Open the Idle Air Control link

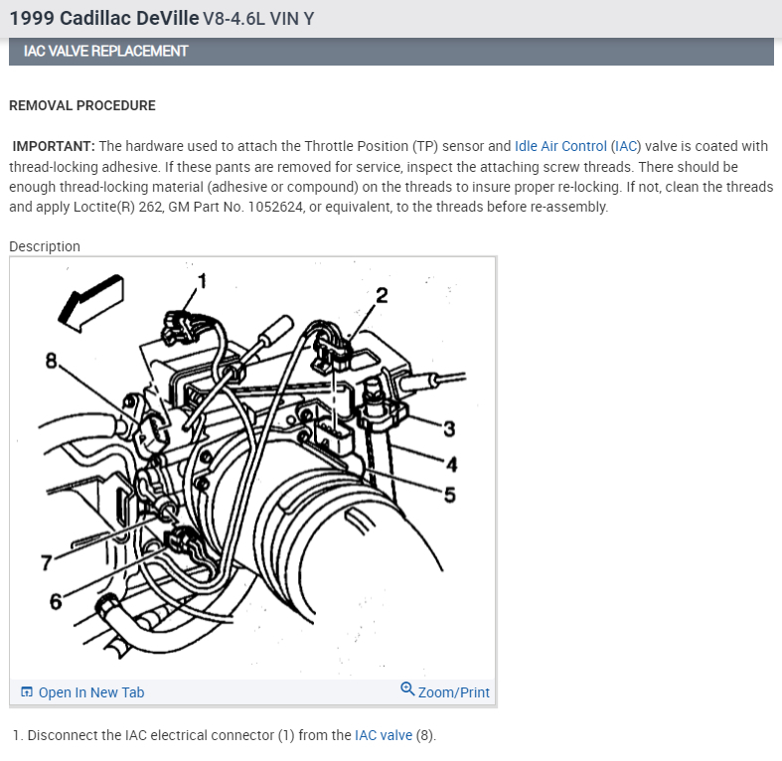tap(560, 146)
